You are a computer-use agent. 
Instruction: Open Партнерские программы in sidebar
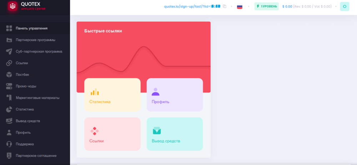click(35, 40)
